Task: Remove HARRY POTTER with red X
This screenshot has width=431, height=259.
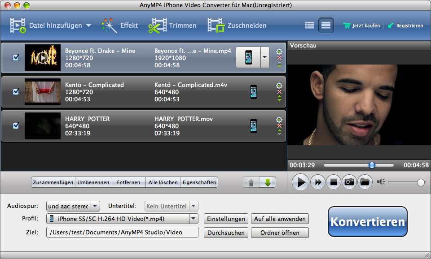Action: pyautogui.click(x=279, y=125)
